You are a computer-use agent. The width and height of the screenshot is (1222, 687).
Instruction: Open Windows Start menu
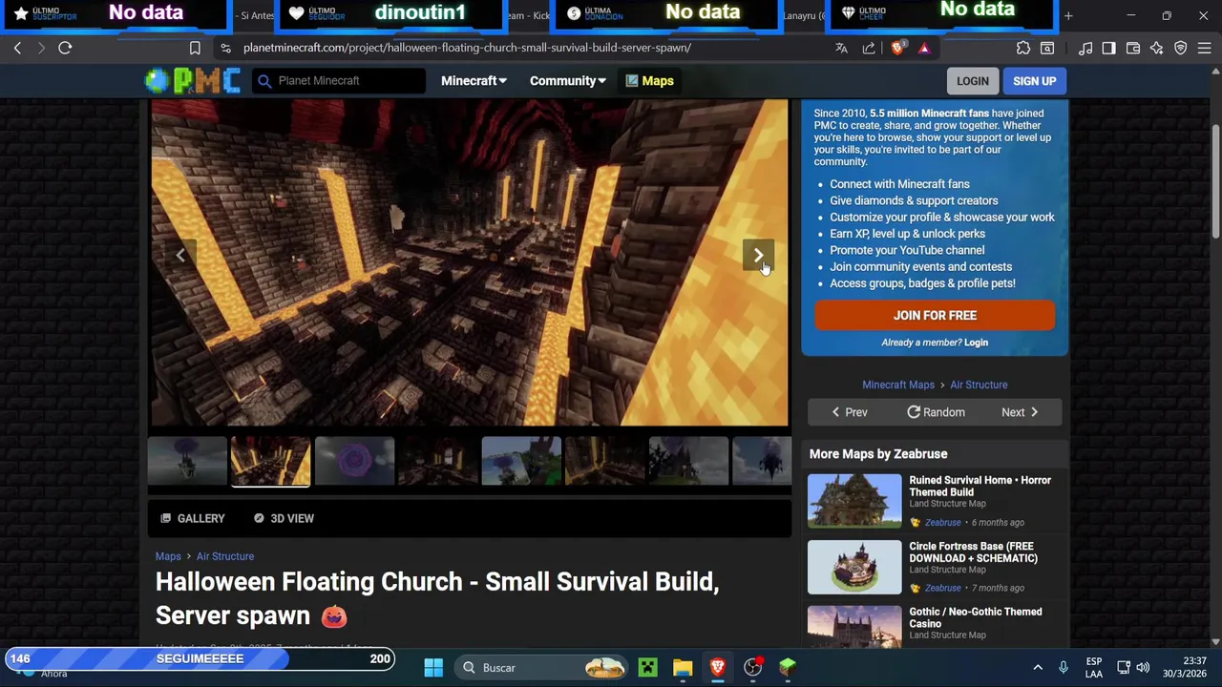[x=433, y=667]
